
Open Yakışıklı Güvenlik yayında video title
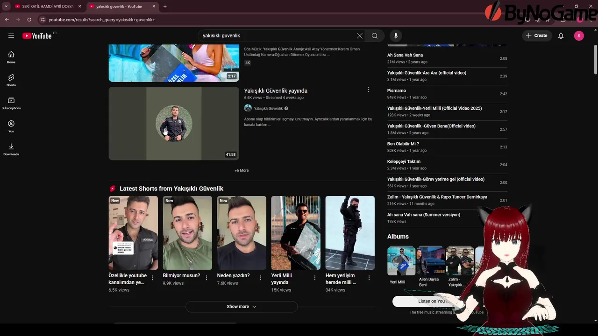click(x=276, y=91)
